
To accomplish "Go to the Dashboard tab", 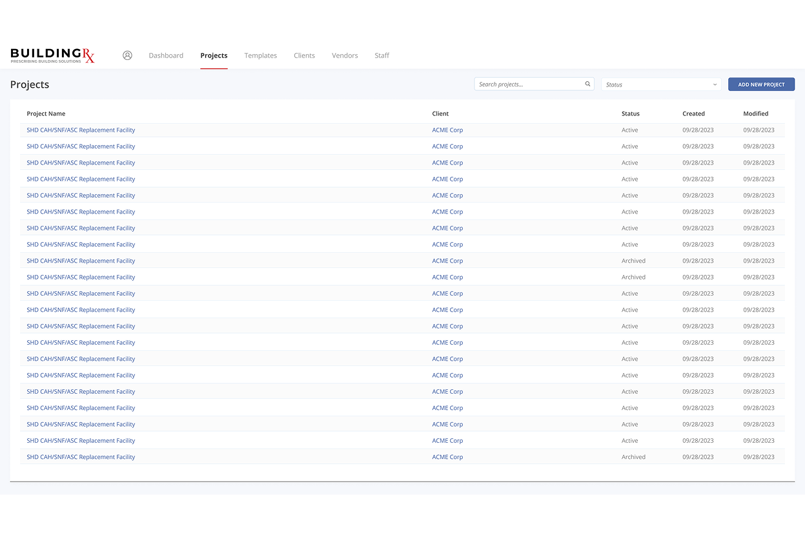I will pyautogui.click(x=166, y=56).
